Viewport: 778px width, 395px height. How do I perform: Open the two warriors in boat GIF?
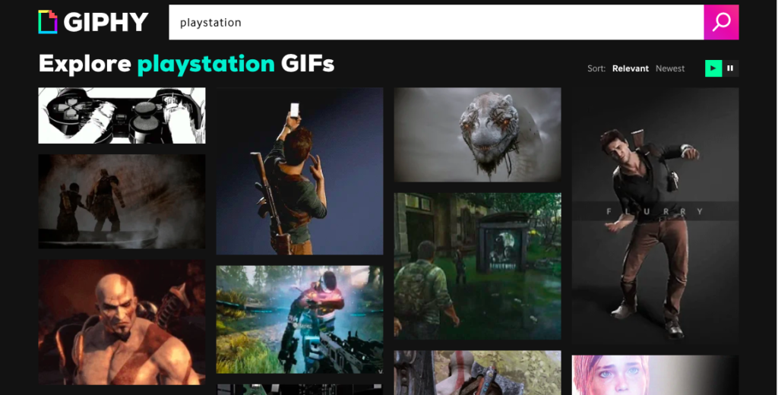pos(122,201)
